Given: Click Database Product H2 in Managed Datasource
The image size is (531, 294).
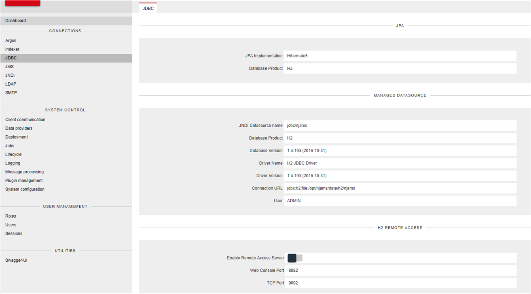Looking at the screenshot, I should (400, 138).
